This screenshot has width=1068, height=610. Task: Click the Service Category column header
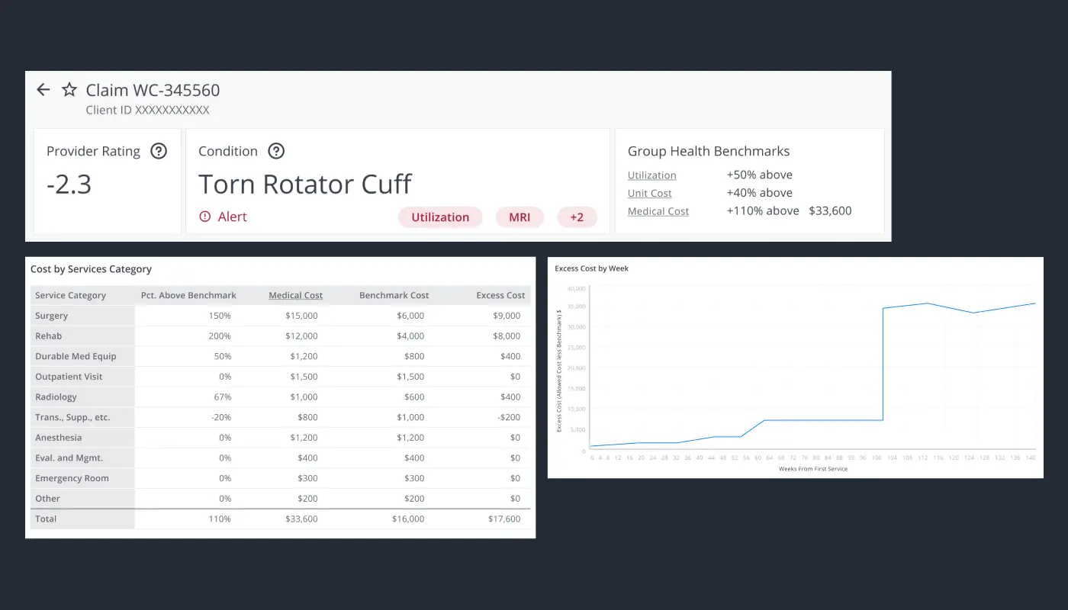tap(69, 295)
